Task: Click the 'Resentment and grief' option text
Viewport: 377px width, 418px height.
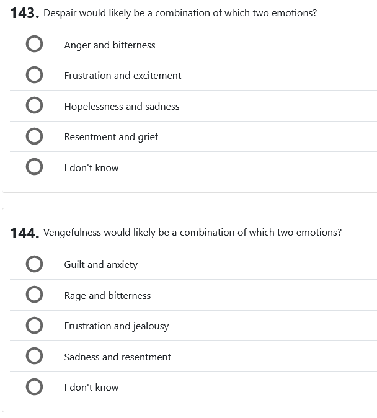Action: (111, 137)
